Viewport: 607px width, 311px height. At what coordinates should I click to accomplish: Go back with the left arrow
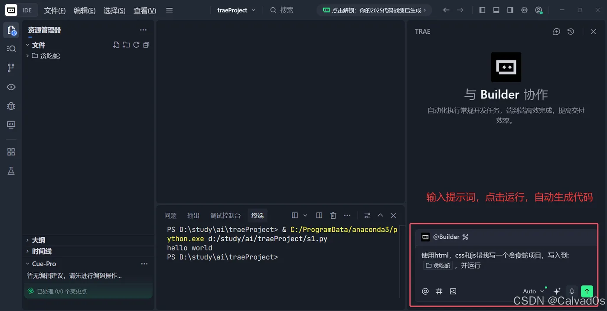point(446,10)
